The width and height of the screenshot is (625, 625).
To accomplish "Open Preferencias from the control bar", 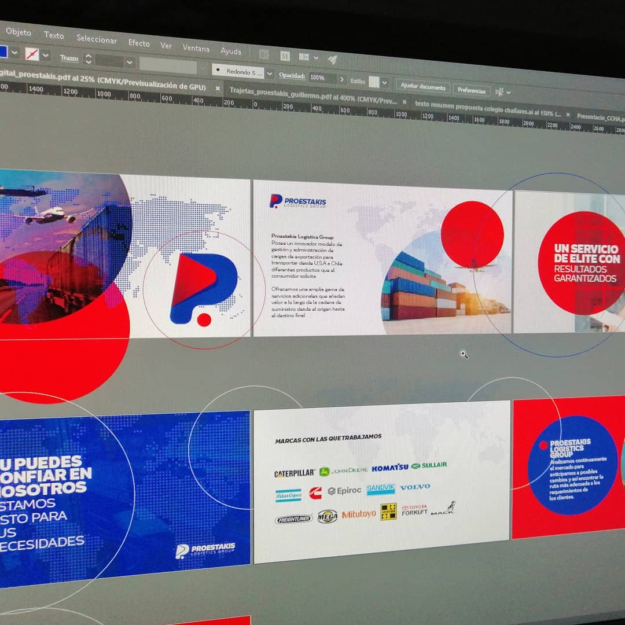I will point(472,91).
